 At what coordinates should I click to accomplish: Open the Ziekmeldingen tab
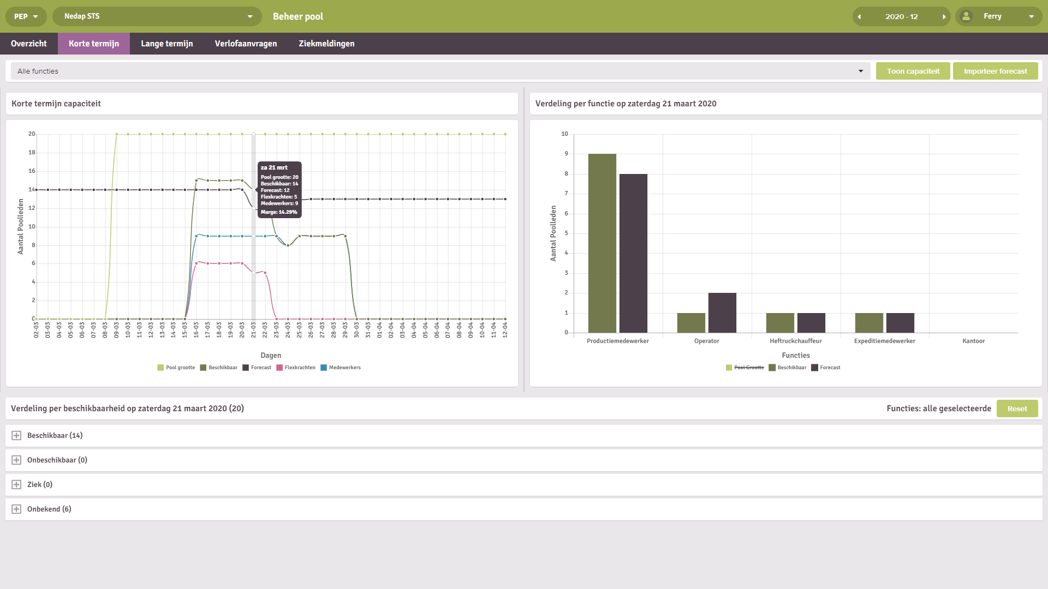(x=326, y=43)
